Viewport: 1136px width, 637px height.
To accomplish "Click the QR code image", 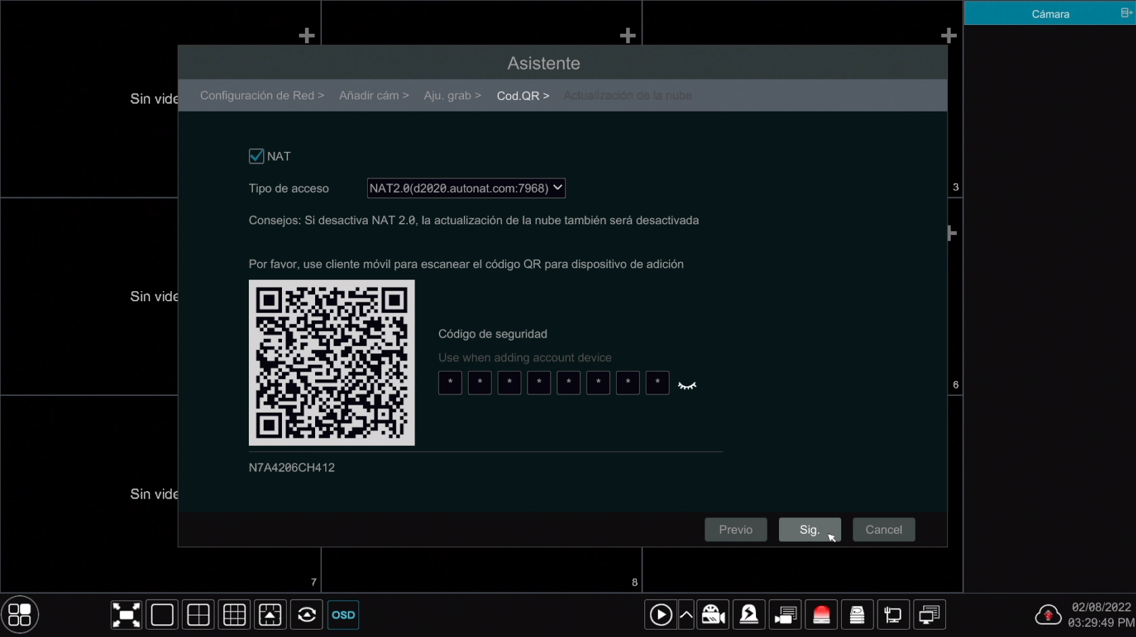I will click(331, 363).
